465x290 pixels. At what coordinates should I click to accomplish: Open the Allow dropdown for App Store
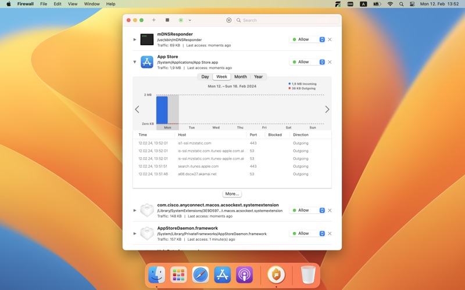coord(307,62)
